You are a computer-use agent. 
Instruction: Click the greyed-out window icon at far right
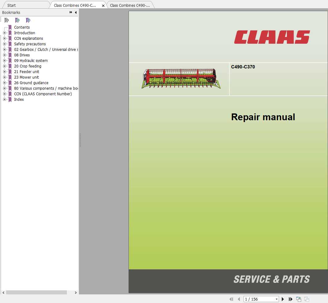(306, 299)
